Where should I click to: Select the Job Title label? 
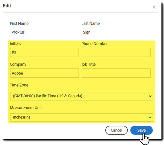[x=89, y=64]
